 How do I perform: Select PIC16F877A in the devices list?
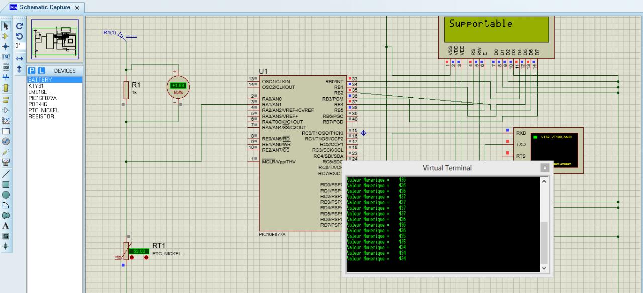(42, 98)
